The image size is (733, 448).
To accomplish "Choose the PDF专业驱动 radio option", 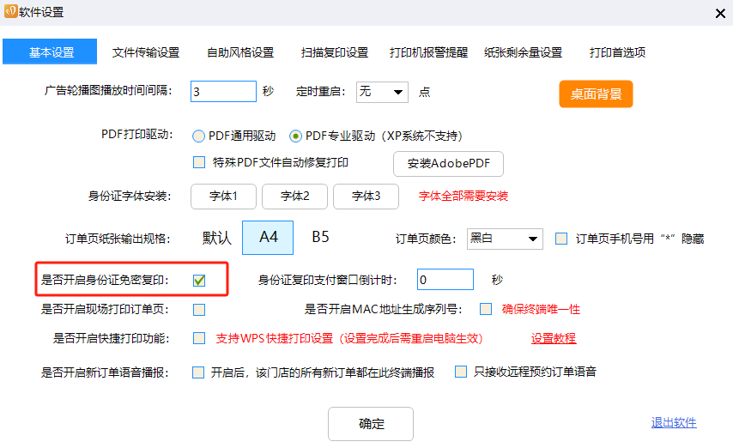I will tap(295, 136).
